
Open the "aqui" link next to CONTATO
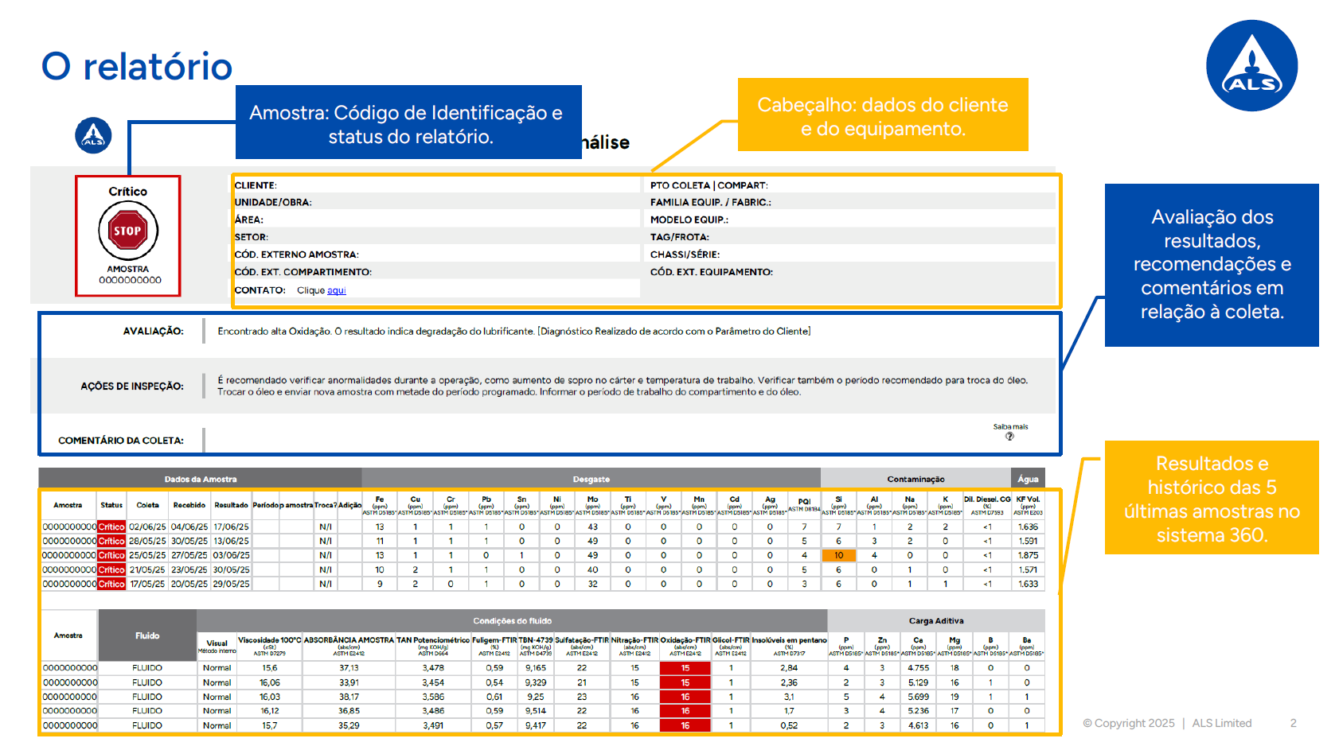pos(337,290)
